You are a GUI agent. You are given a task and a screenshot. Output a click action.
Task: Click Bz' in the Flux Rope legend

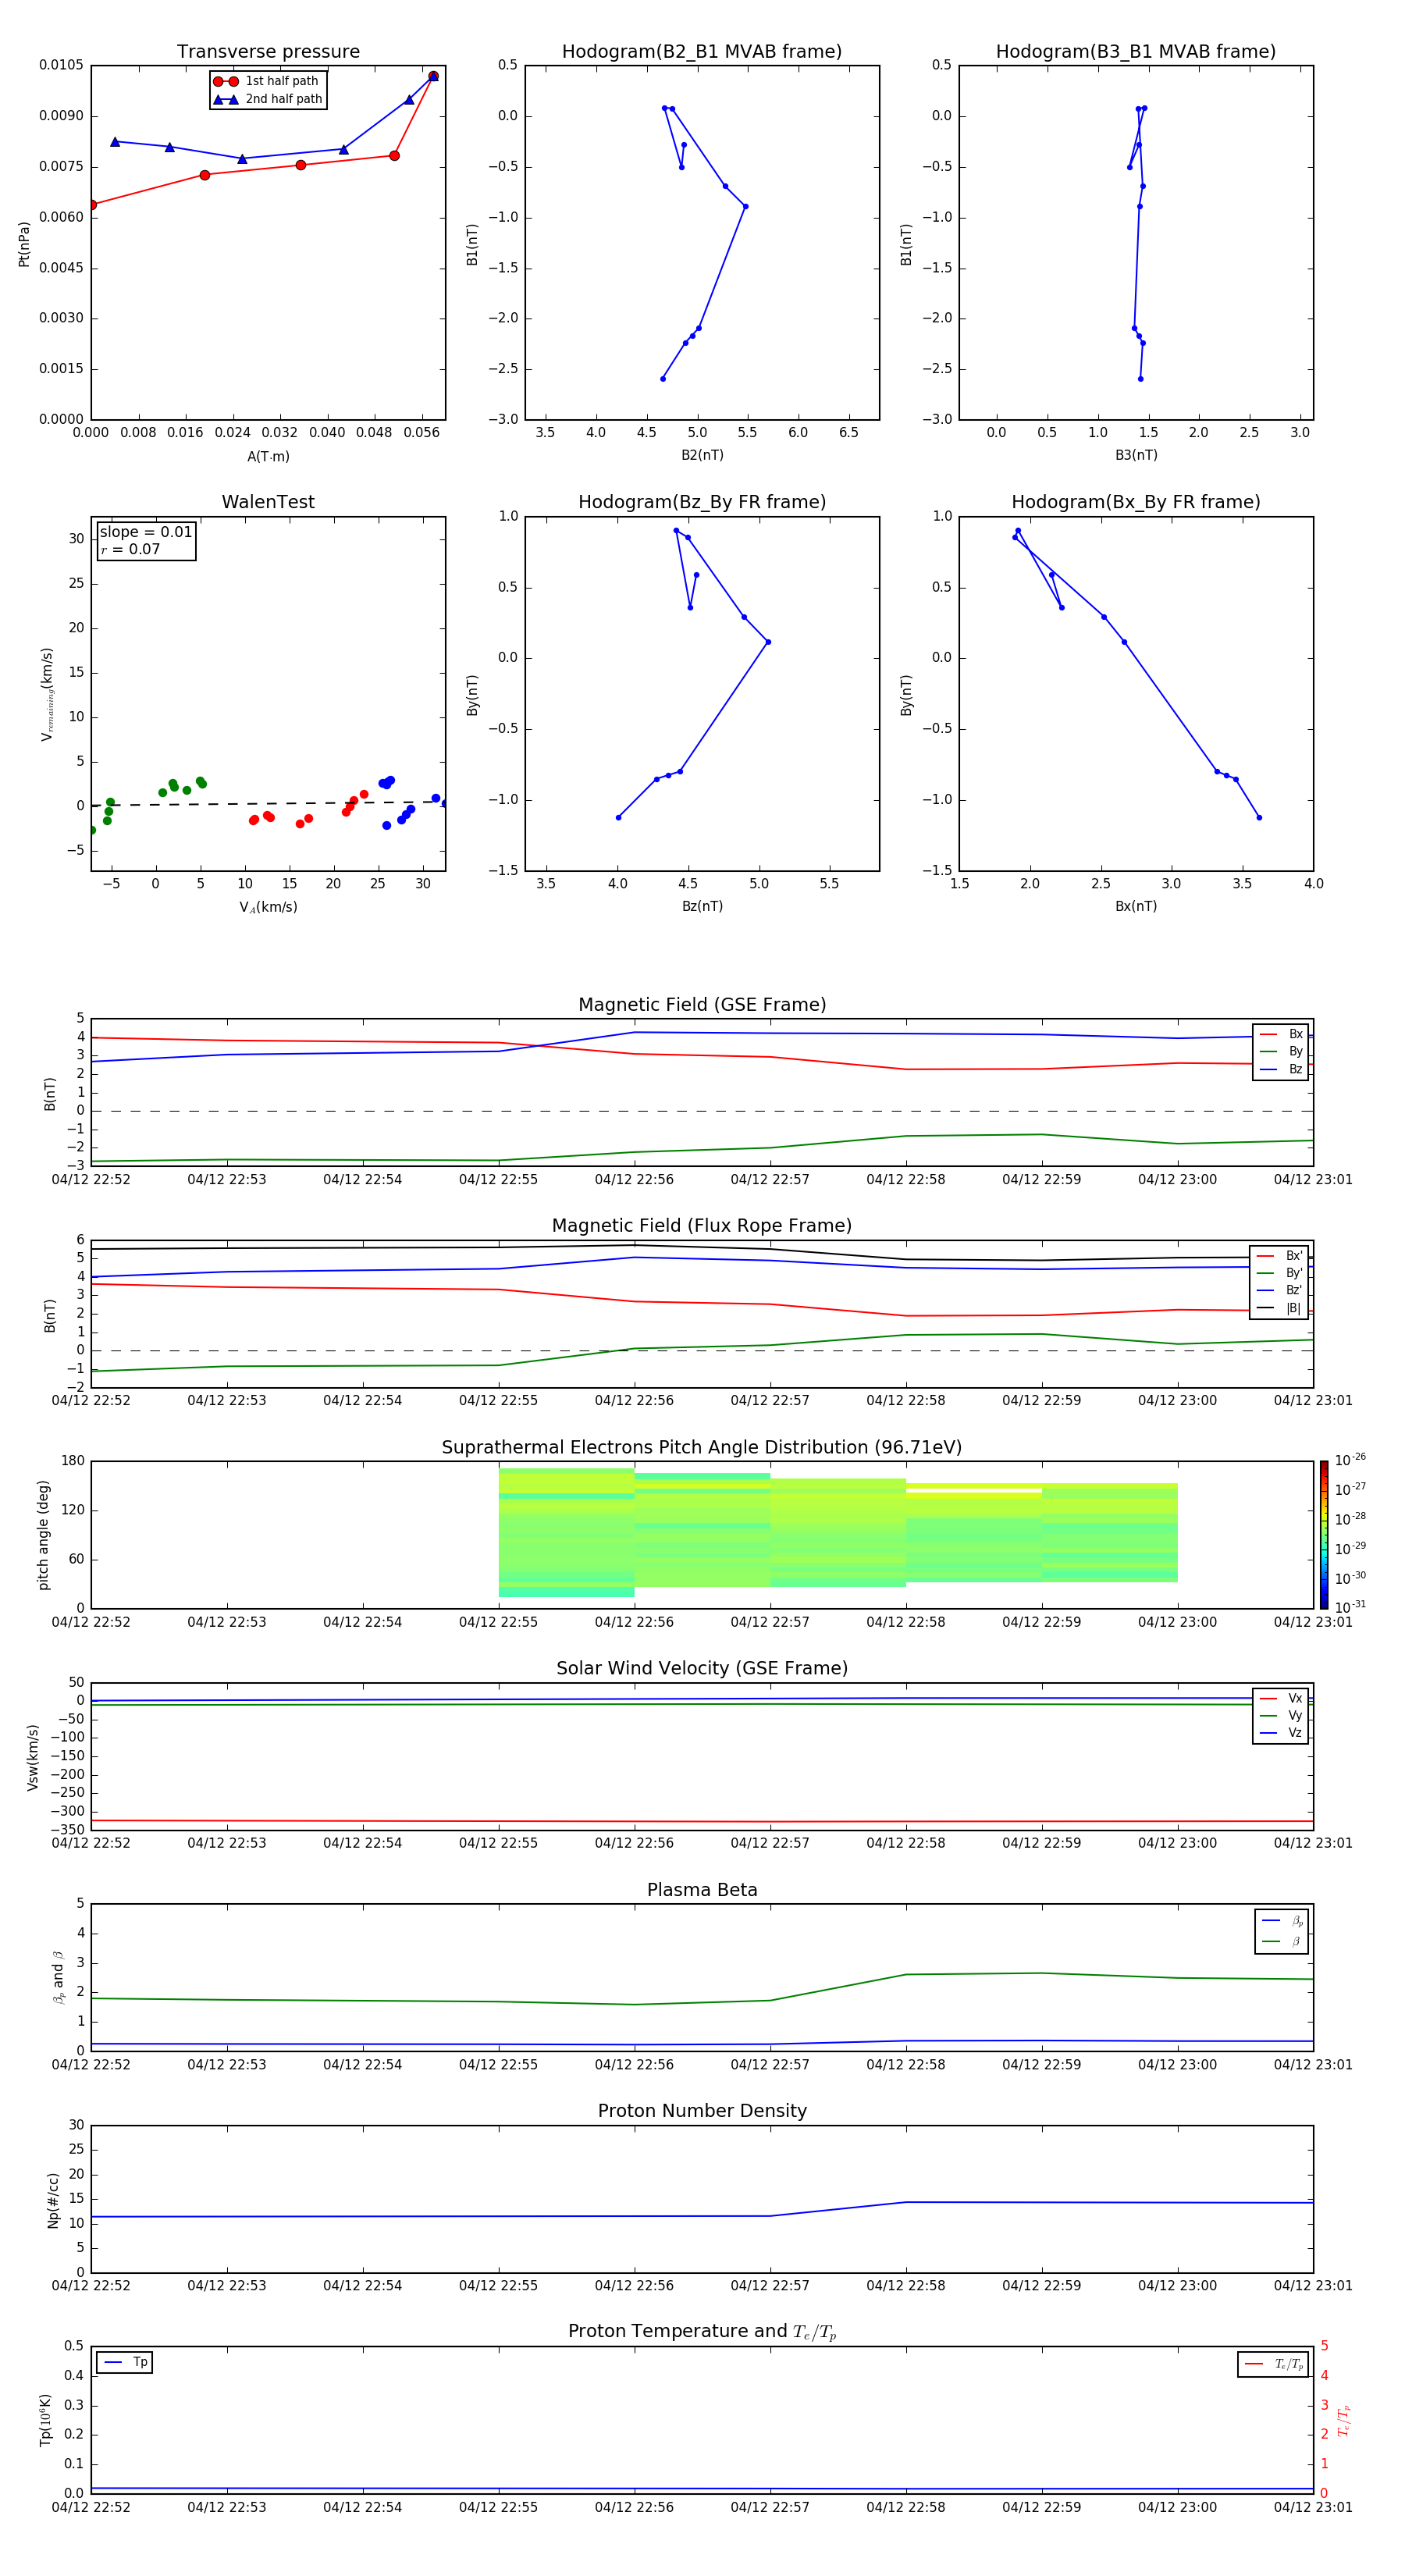[x=1294, y=1291]
